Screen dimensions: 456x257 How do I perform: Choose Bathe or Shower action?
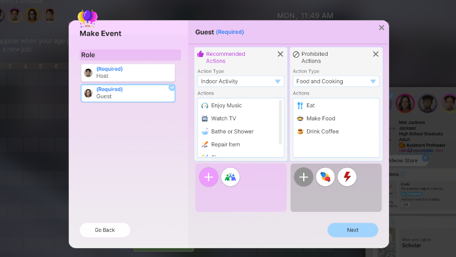(x=233, y=132)
